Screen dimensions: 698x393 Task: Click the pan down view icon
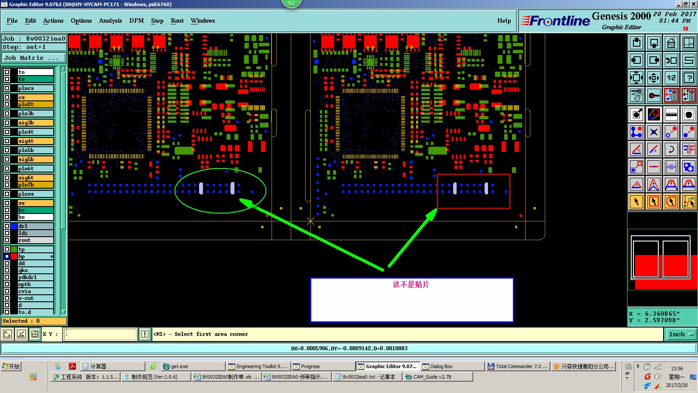point(654,43)
